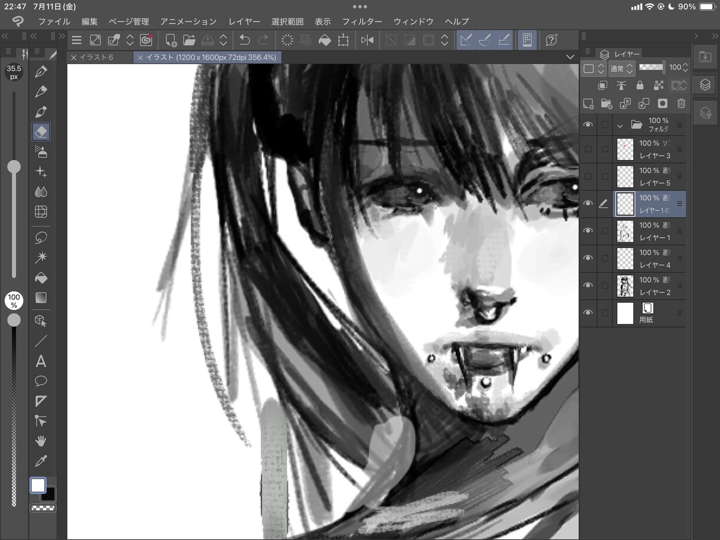This screenshot has width=720, height=540.
Task: Show the レイヤー 3 layer
Action: point(588,149)
